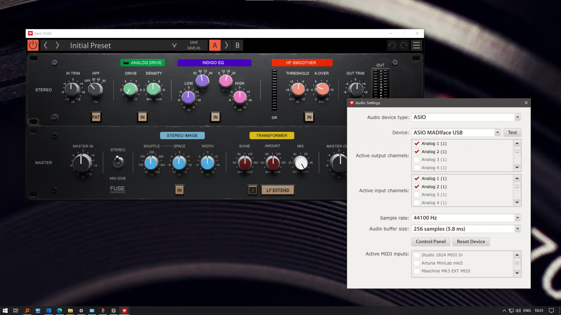Click the redo arrow icon
The image size is (561, 315).
point(404,46)
